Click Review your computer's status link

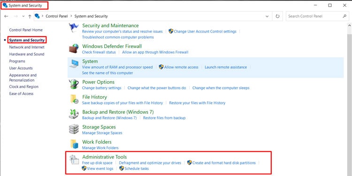(x=122, y=31)
